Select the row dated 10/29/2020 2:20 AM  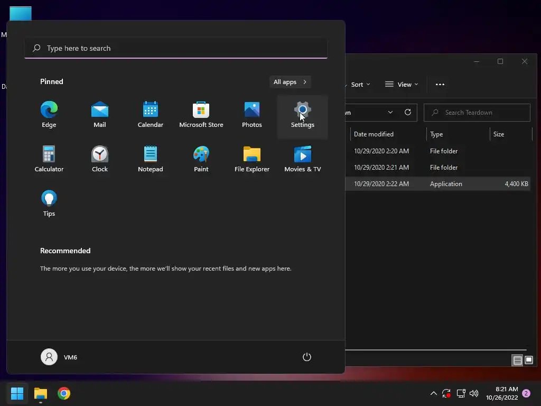(437, 151)
